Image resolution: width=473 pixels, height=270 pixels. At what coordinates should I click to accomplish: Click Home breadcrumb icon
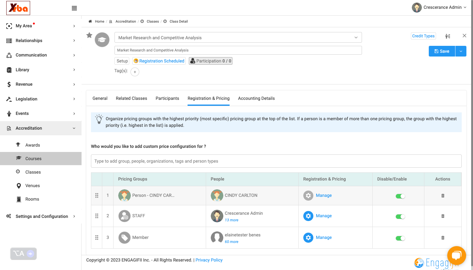click(x=90, y=21)
